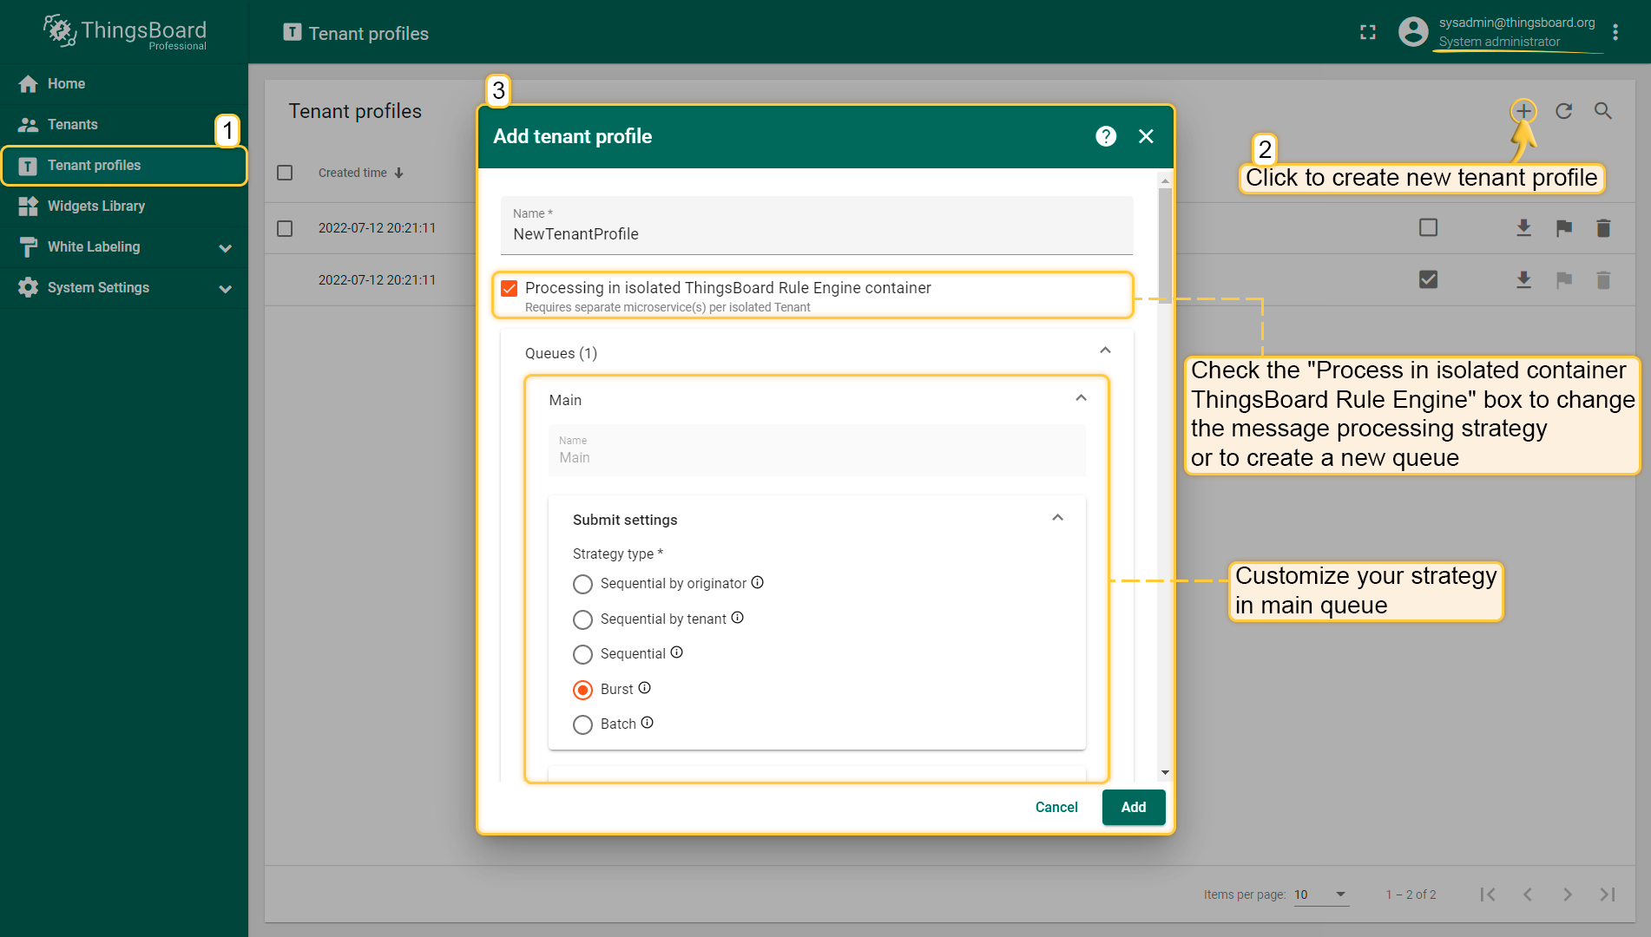1651x937 pixels.
Task: Click the Add button in dialog
Action: click(1133, 808)
